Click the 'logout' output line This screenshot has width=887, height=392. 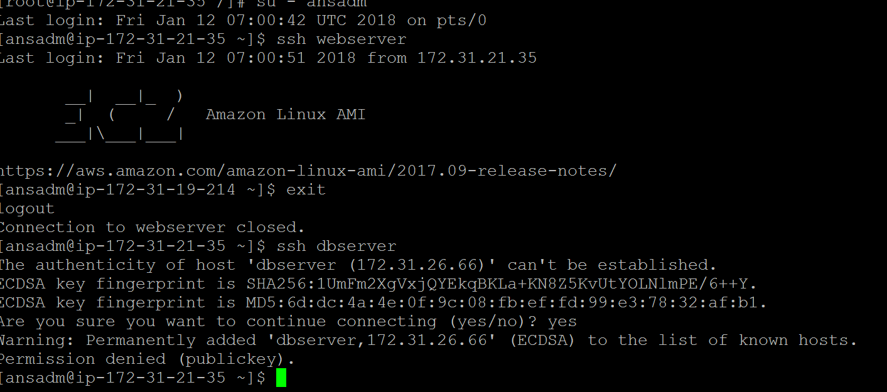click(28, 208)
